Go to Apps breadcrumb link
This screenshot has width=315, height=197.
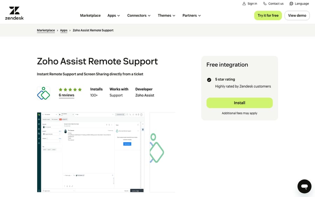[x=64, y=30]
